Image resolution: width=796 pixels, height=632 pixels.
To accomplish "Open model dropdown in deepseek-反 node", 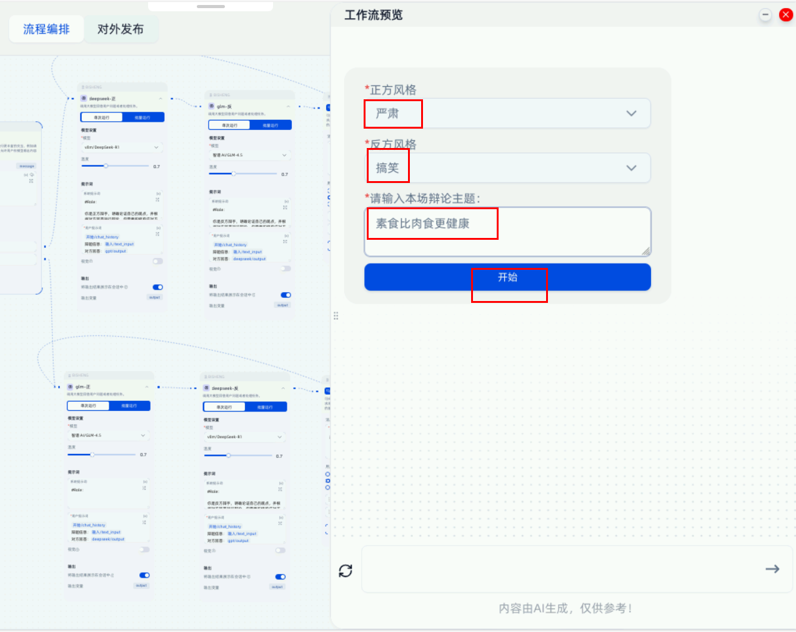I will [x=245, y=437].
